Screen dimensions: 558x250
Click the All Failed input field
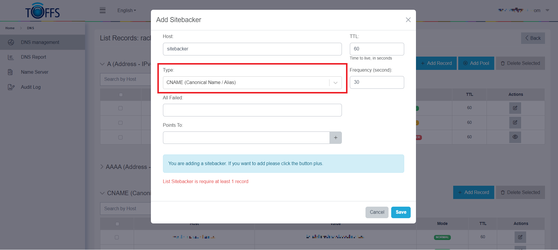click(x=252, y=110)
